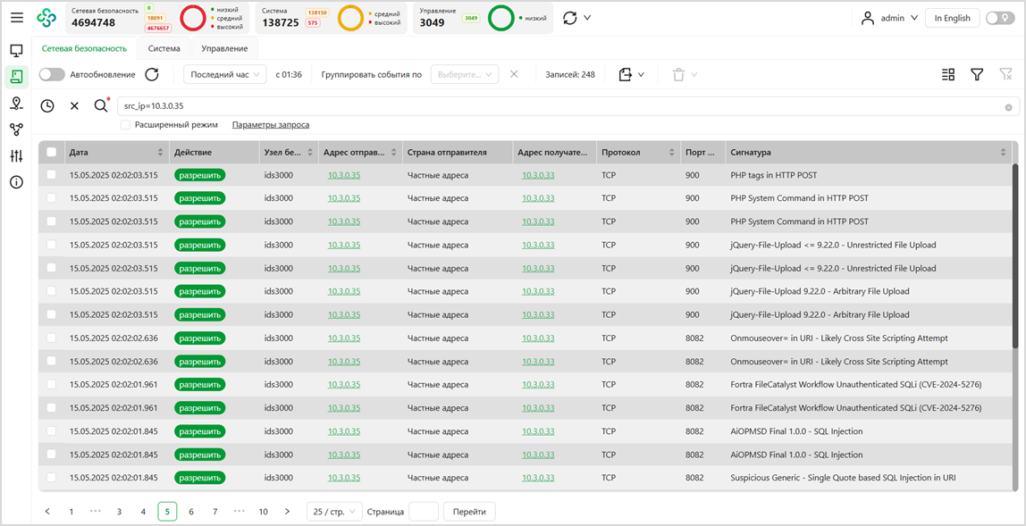The width and height of the screenshot is (1026, 526).
Task: Open the filter funnel icon
Action: tap(977, 75)
